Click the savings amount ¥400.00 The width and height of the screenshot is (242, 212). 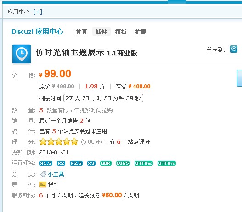[139, 86]
